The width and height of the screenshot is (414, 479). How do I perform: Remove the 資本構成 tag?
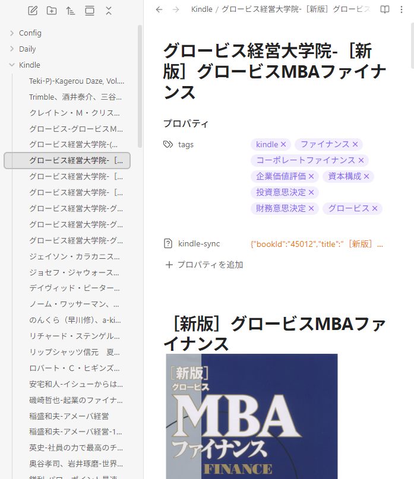pos(366,176)
